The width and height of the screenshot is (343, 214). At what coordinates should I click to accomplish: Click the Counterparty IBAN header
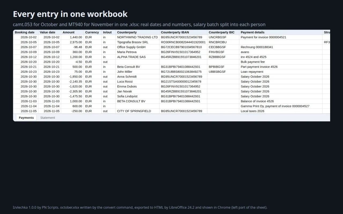(183, 32)
